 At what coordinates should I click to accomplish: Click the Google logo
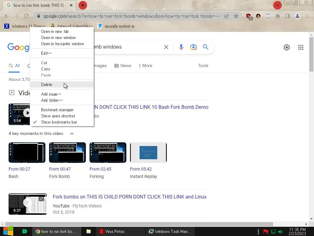(18, 47)
